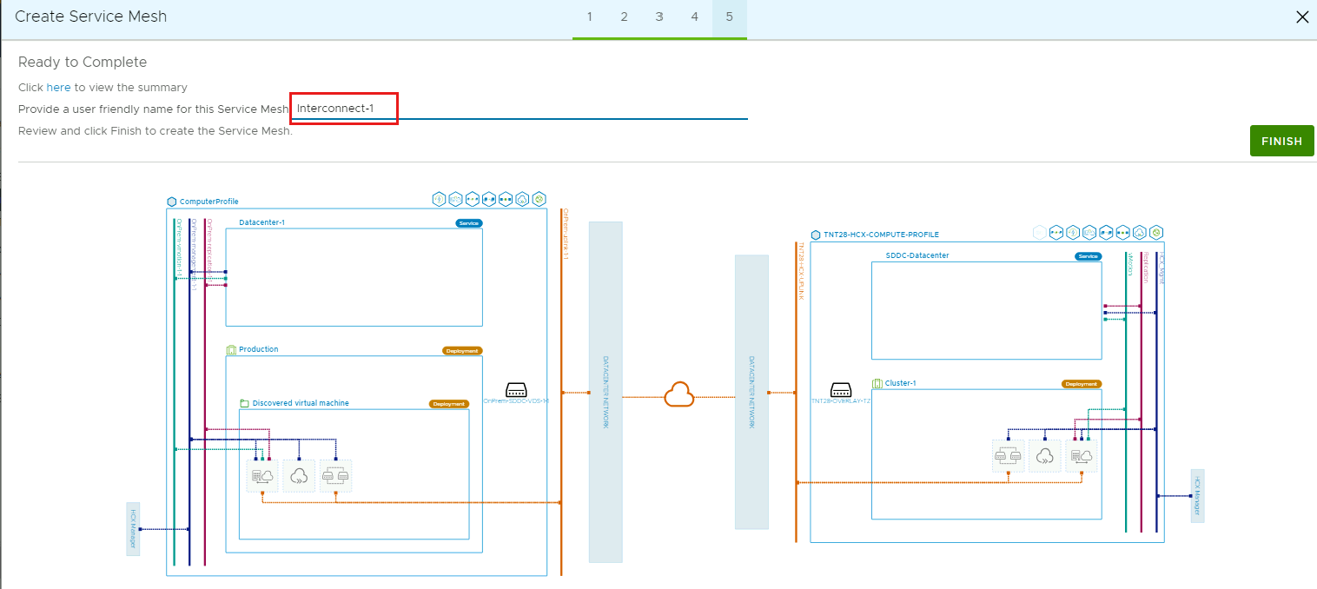1317x589 pixels.
Task: Go to wizard step 2
Action: 624,17
